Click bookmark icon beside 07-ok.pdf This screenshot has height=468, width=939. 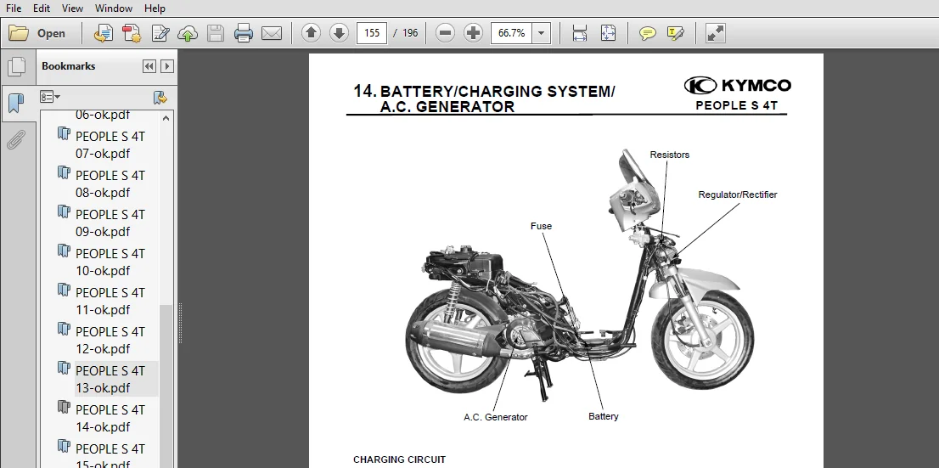point(64,134)
